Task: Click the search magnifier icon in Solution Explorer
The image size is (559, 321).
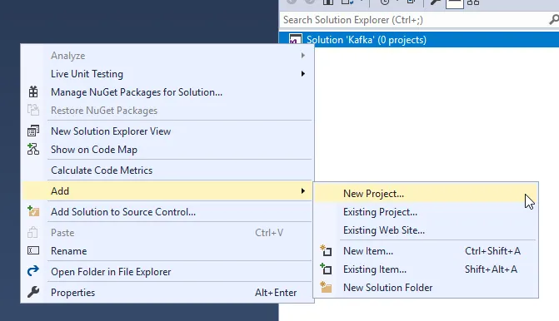Action: click(553, 20)
